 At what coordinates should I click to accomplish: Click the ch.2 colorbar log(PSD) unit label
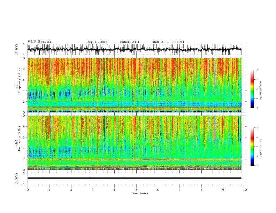coord(261,148)
